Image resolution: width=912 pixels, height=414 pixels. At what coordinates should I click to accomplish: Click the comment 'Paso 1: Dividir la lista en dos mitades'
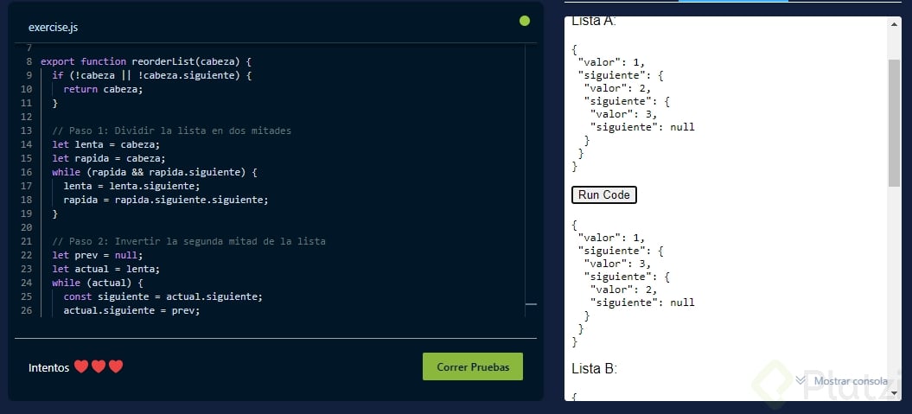[171, 131]
